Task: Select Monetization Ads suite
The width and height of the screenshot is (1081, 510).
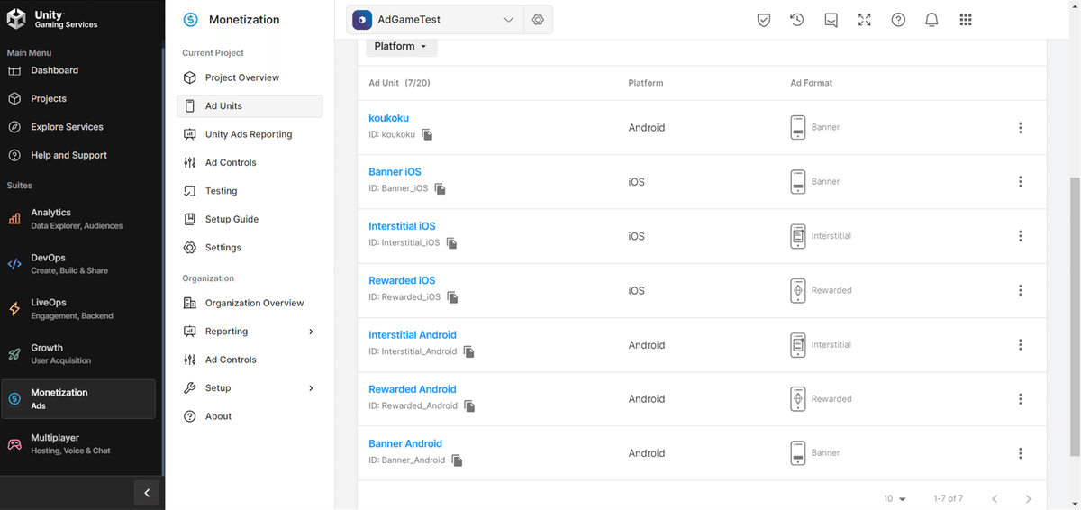Action: coord(78,398)
